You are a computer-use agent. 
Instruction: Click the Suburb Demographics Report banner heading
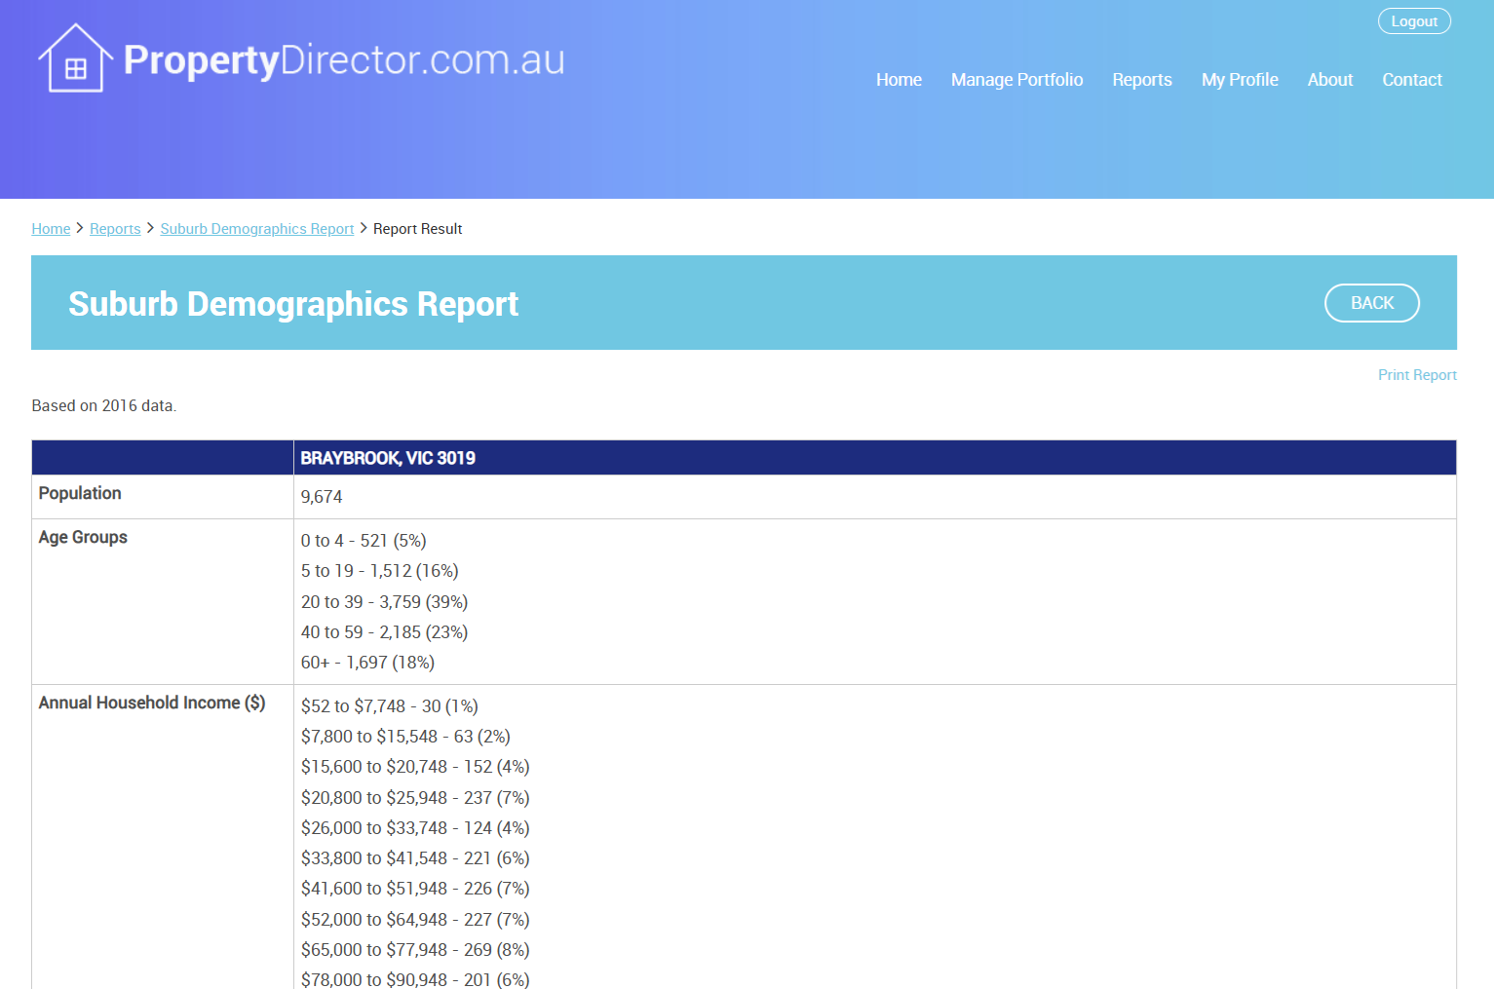[293, 304]
